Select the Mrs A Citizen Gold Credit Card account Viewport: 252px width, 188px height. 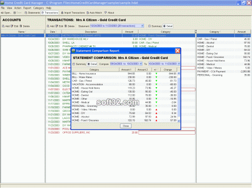23,35
